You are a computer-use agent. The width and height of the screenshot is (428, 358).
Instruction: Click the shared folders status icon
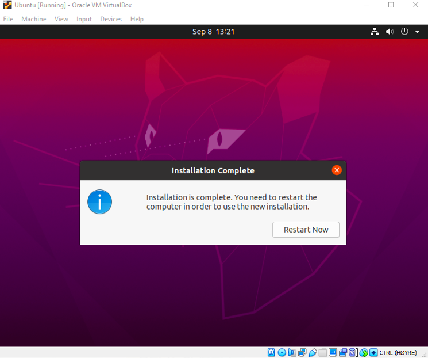(323, 352)
